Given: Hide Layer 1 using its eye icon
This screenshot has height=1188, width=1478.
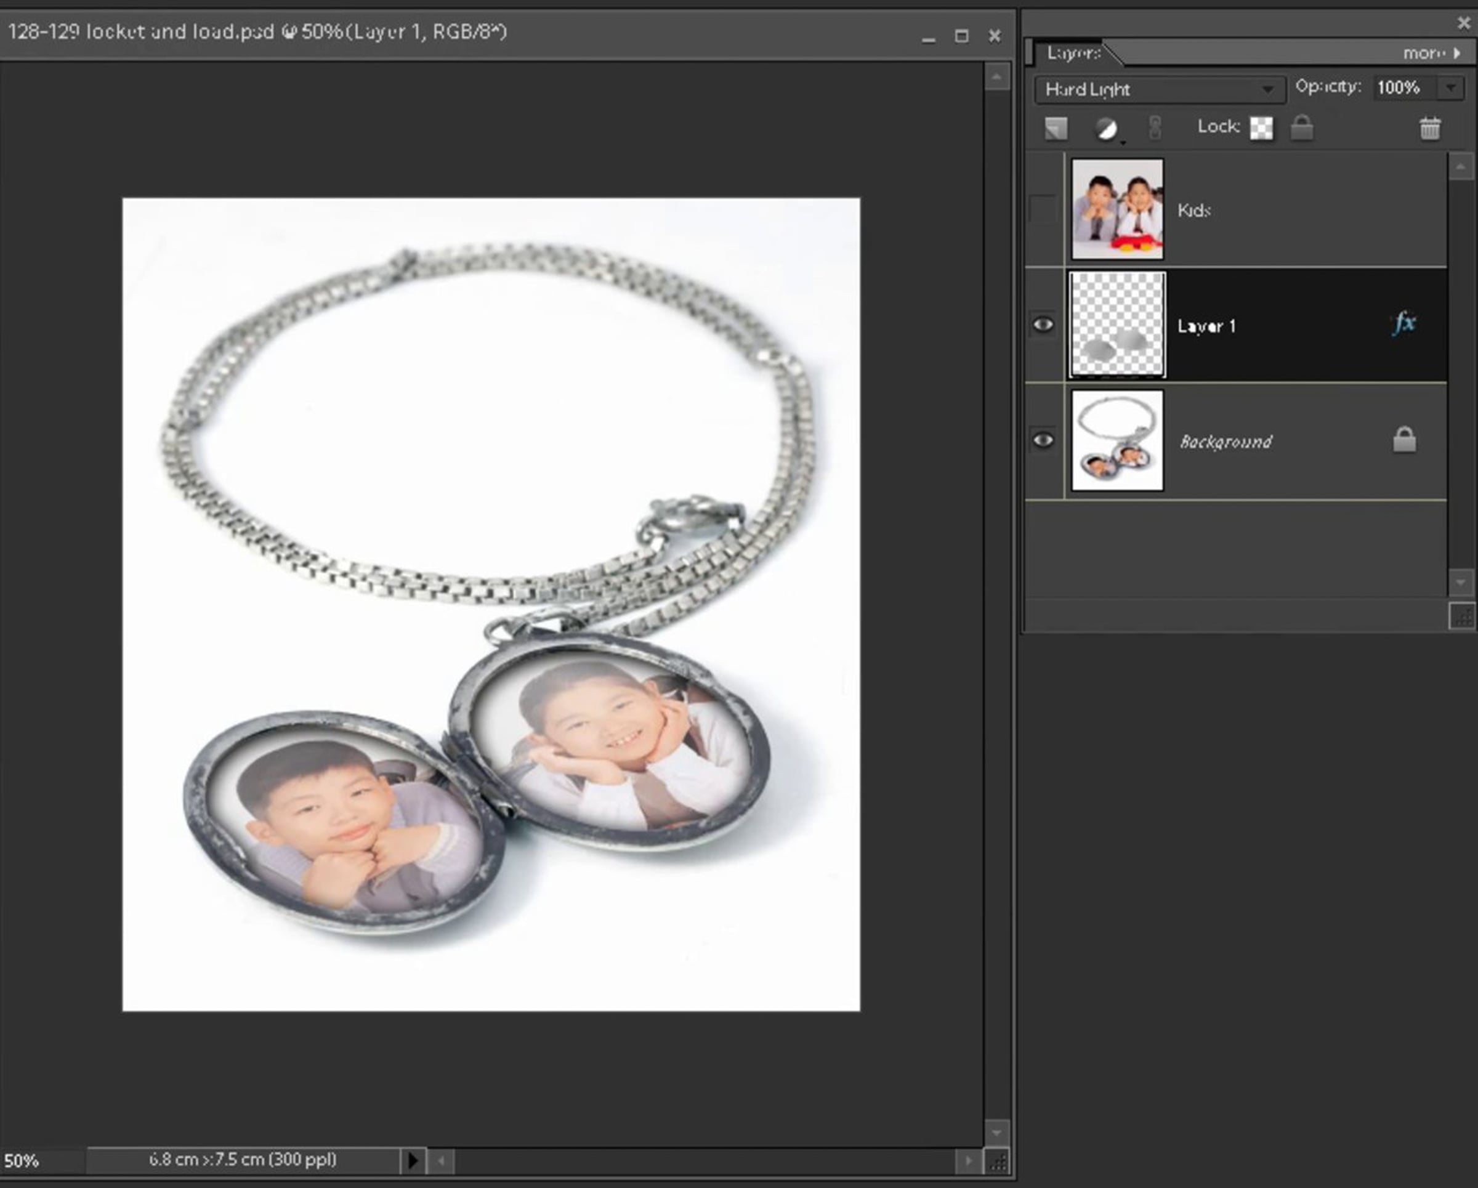Looking at the screenshot, I should (x=1043, y=324).
